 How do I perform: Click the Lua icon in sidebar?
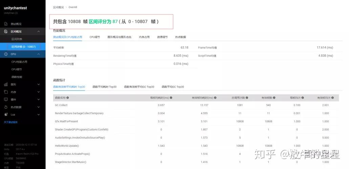click(x=6, y=115)
